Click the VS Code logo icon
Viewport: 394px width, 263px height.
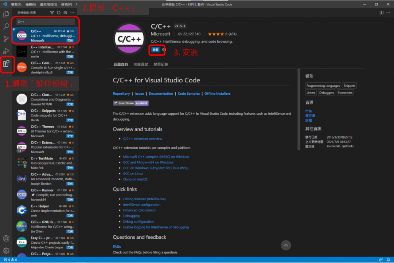tap(5, 4)
